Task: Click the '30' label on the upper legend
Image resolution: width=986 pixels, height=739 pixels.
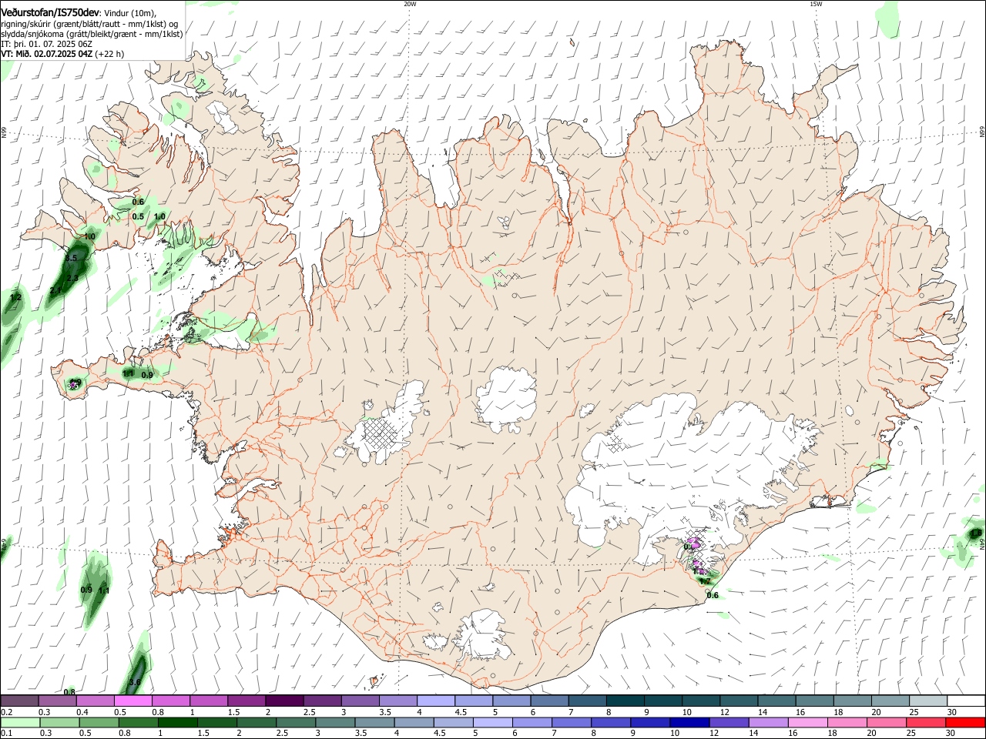Action: click(x=952, y=712)
